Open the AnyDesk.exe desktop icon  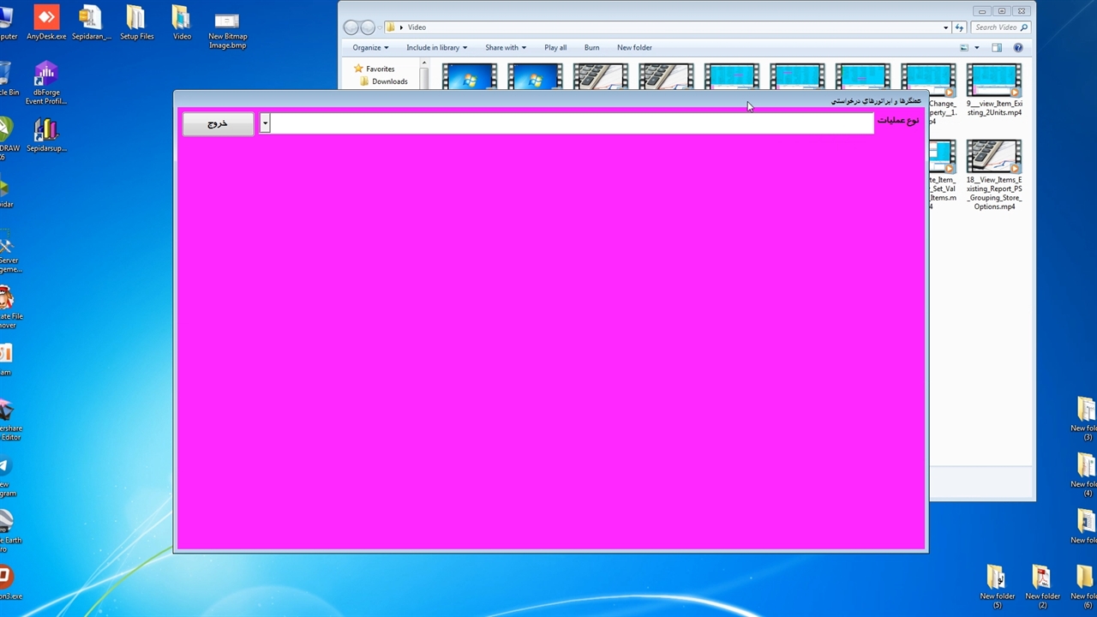(46, 19)
